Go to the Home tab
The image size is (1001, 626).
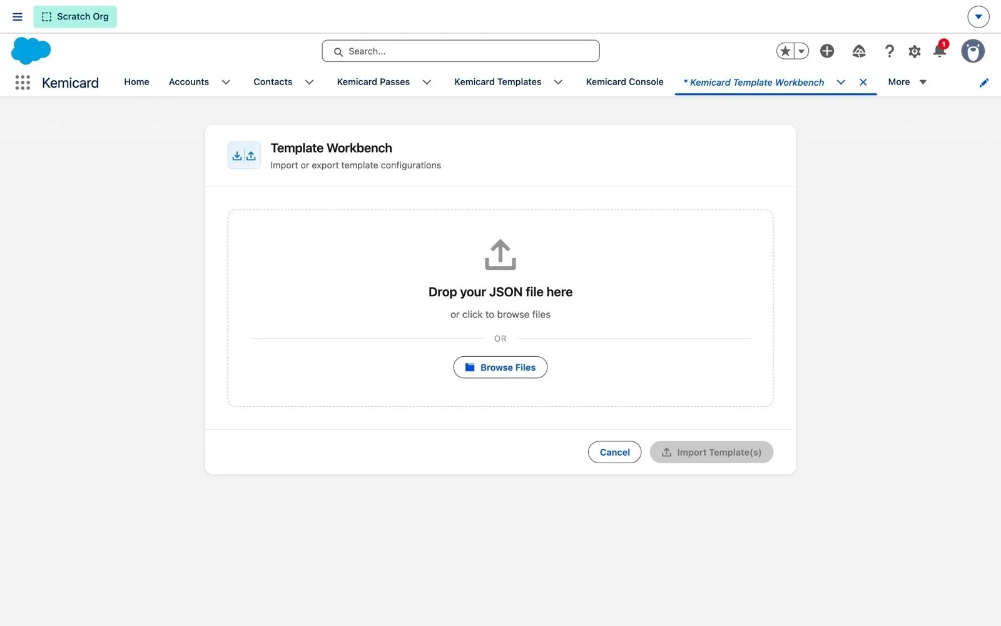(136, 82)
